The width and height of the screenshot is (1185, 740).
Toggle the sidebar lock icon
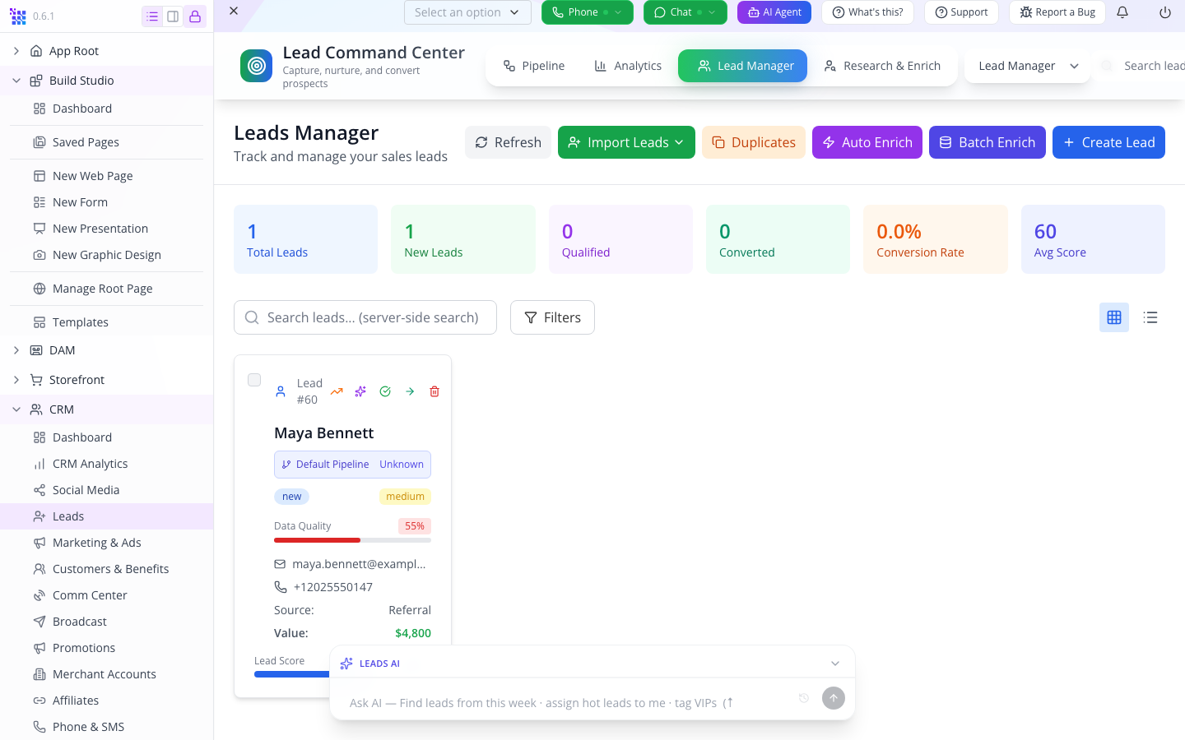pos(195,16)
